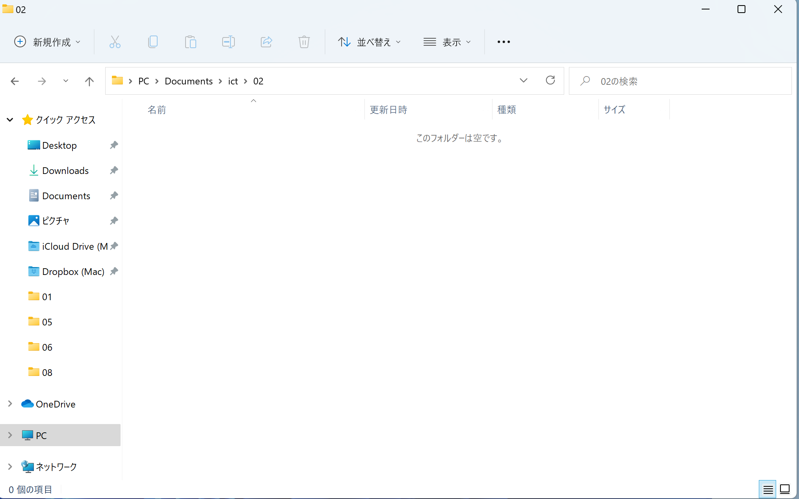Navigate to Documents in breadcrumb path

pyautogui.click(x=188, y=81)
